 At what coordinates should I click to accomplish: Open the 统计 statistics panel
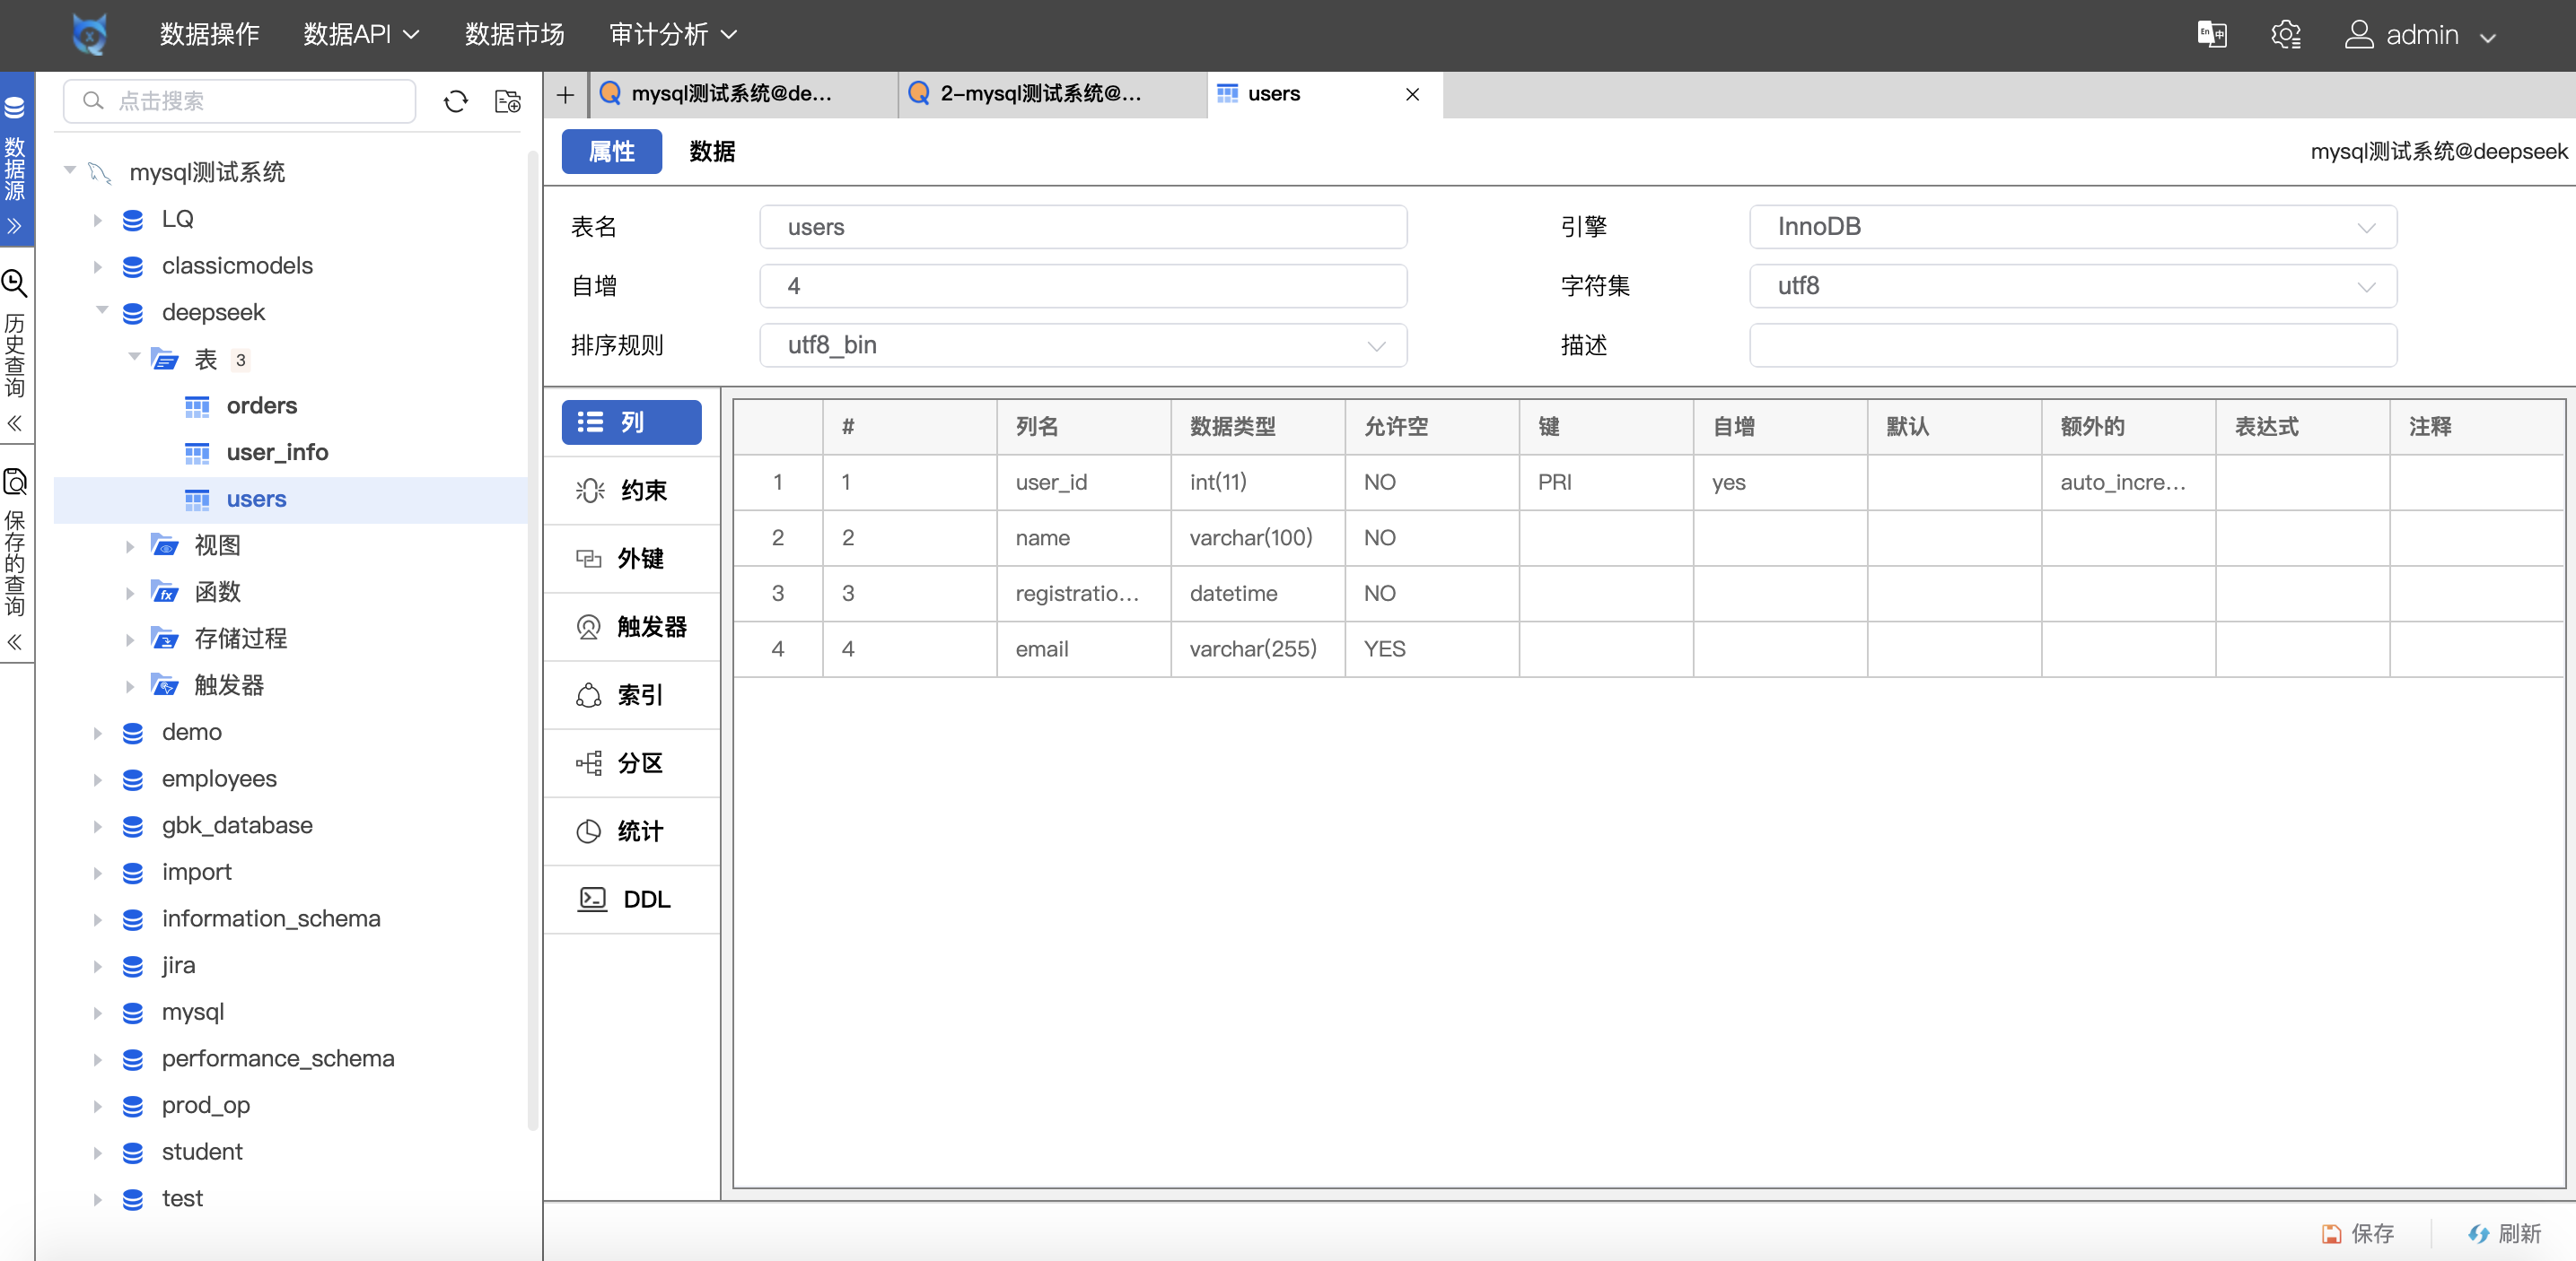631,831
